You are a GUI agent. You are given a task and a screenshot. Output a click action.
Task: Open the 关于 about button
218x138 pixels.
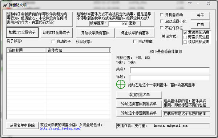(200, 15)
